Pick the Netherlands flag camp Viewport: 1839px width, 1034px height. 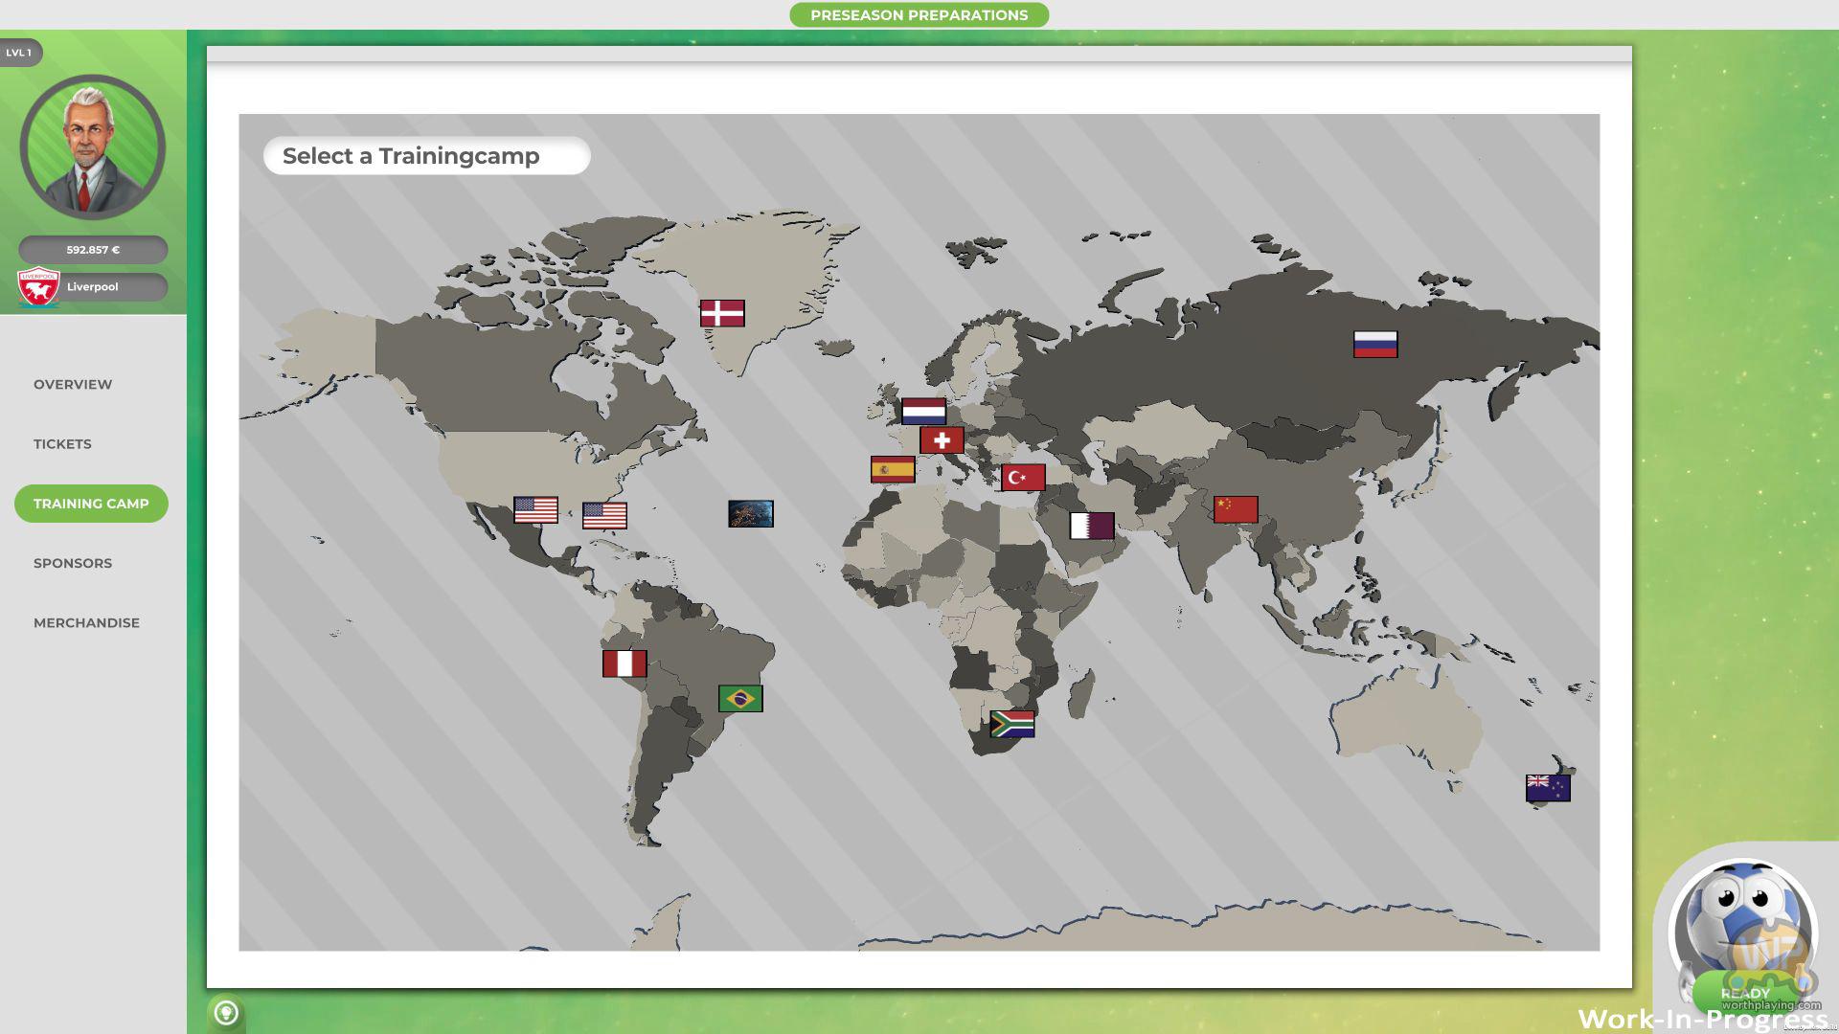[x=923, y=412]
